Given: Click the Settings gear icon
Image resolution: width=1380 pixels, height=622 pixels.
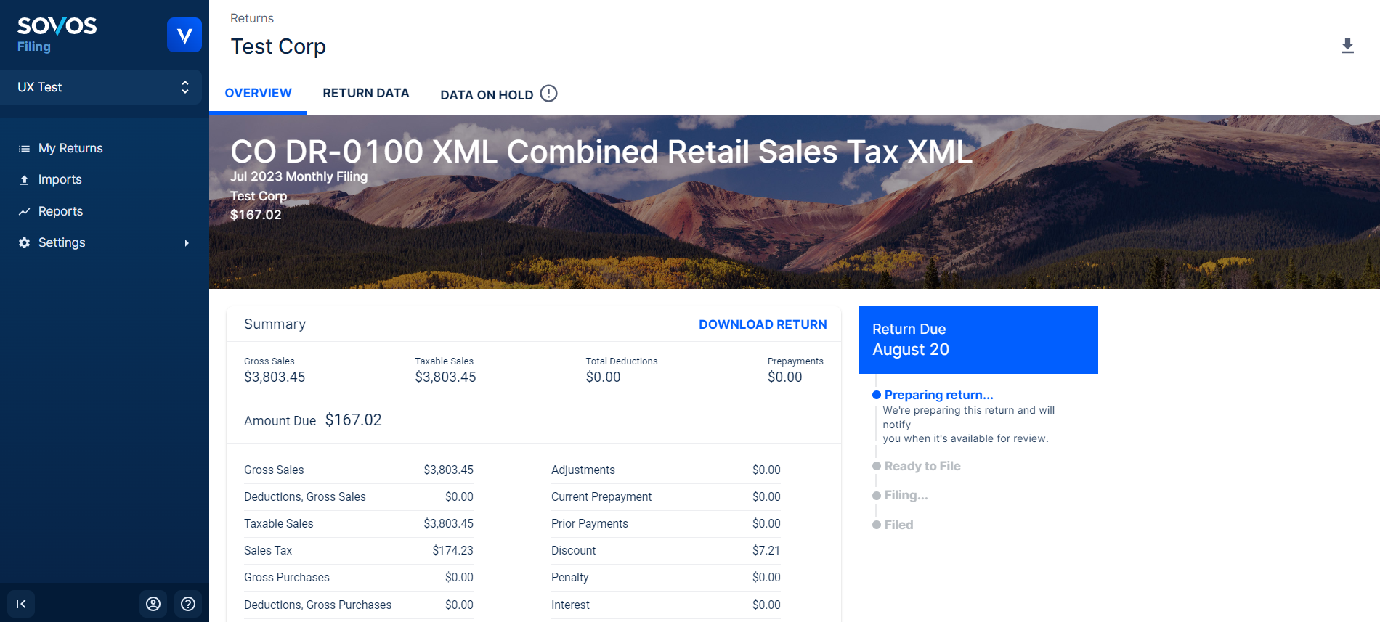Looking at the screenshot, I should [24, 243].
